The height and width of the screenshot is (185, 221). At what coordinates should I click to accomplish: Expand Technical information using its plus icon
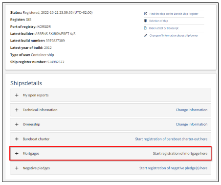[17, 110]
